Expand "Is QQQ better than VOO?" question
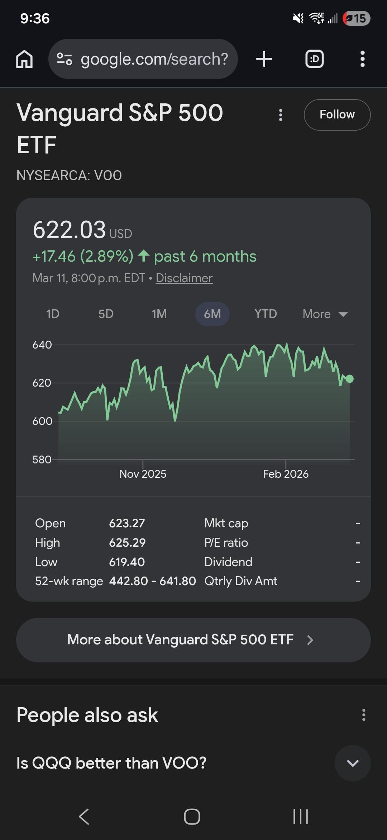 point(352,763)
